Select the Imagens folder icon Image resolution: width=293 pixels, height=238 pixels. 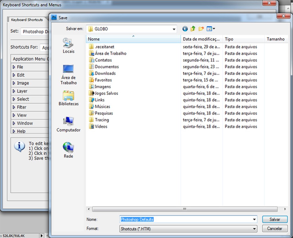tap(91, 86)
